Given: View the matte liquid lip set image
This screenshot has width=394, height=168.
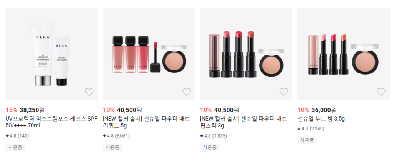Looking at the screenshot, I should coord(149,54).
